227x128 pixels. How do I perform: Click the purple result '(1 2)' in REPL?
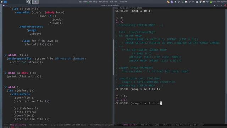[x=120, y=21]
